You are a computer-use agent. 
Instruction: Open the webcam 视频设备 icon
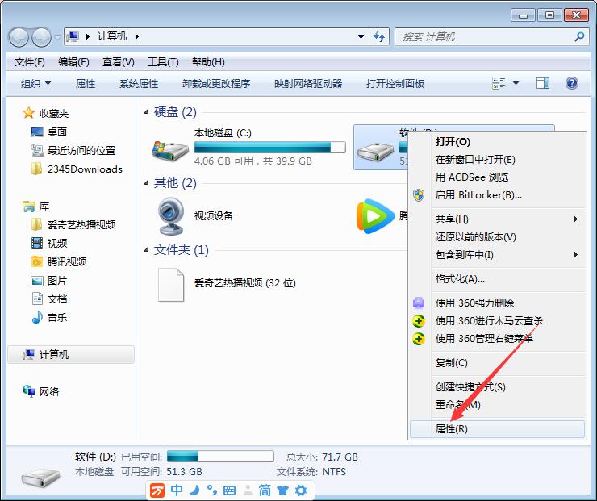point(171,216)
